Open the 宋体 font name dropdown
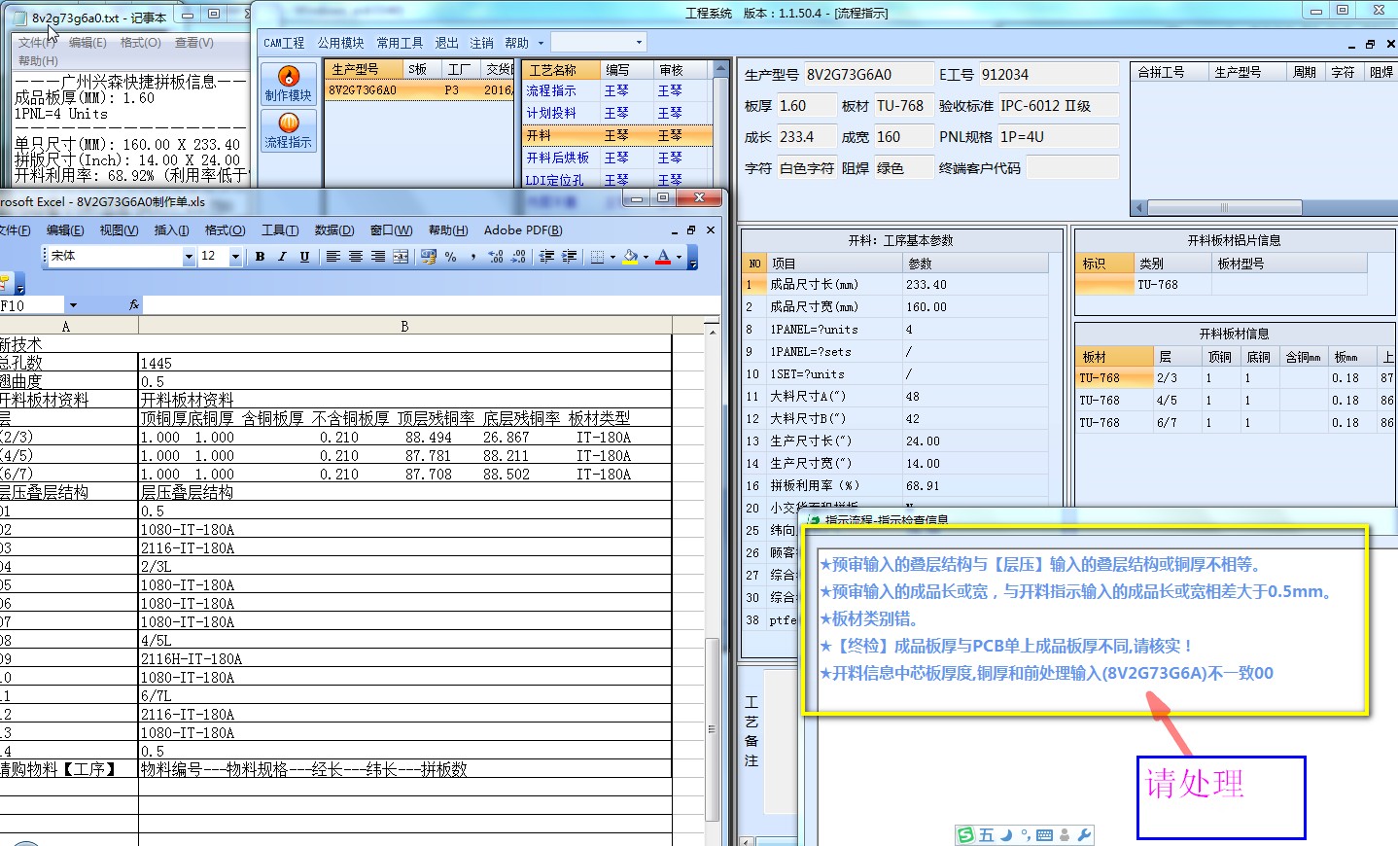 coord(189,257)
